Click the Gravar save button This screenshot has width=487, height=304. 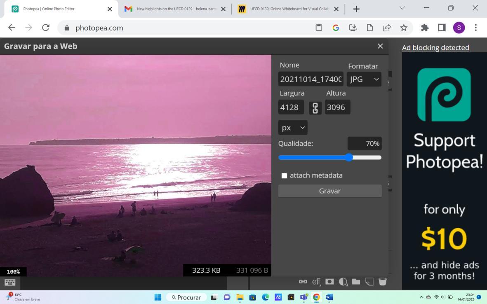(330, 191)
